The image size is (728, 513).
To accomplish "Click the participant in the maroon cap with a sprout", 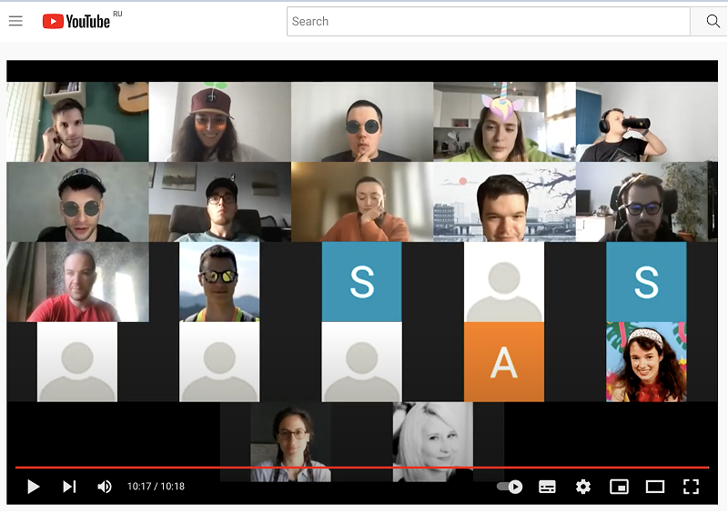I will click(219, 122).
